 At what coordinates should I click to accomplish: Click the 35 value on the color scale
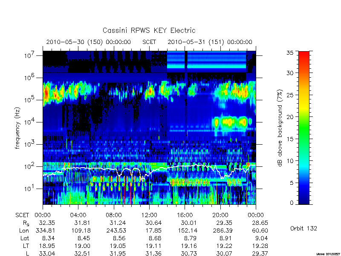point(290,52)
